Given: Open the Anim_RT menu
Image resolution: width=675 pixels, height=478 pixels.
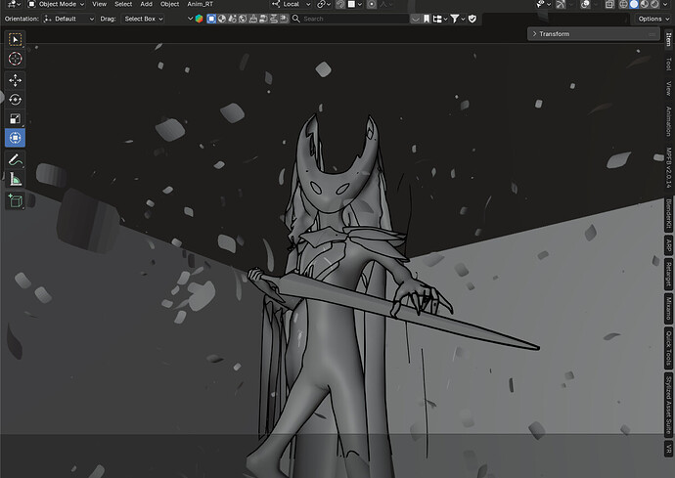Looking at the screenshot, I should tap(201, 4).
